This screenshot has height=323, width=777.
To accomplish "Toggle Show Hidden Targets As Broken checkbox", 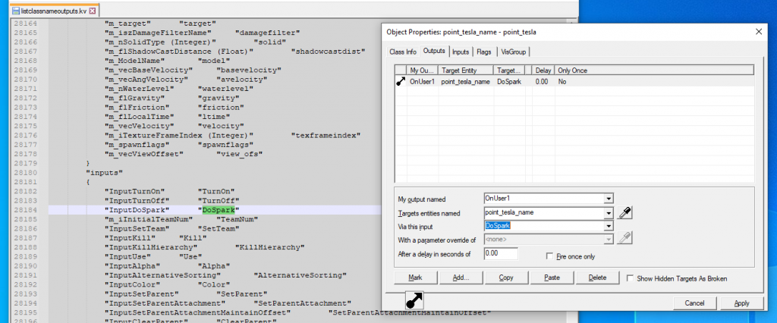I will coord(631,278).
